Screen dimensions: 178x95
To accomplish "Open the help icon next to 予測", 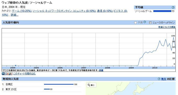I will [x=144, y=22].
